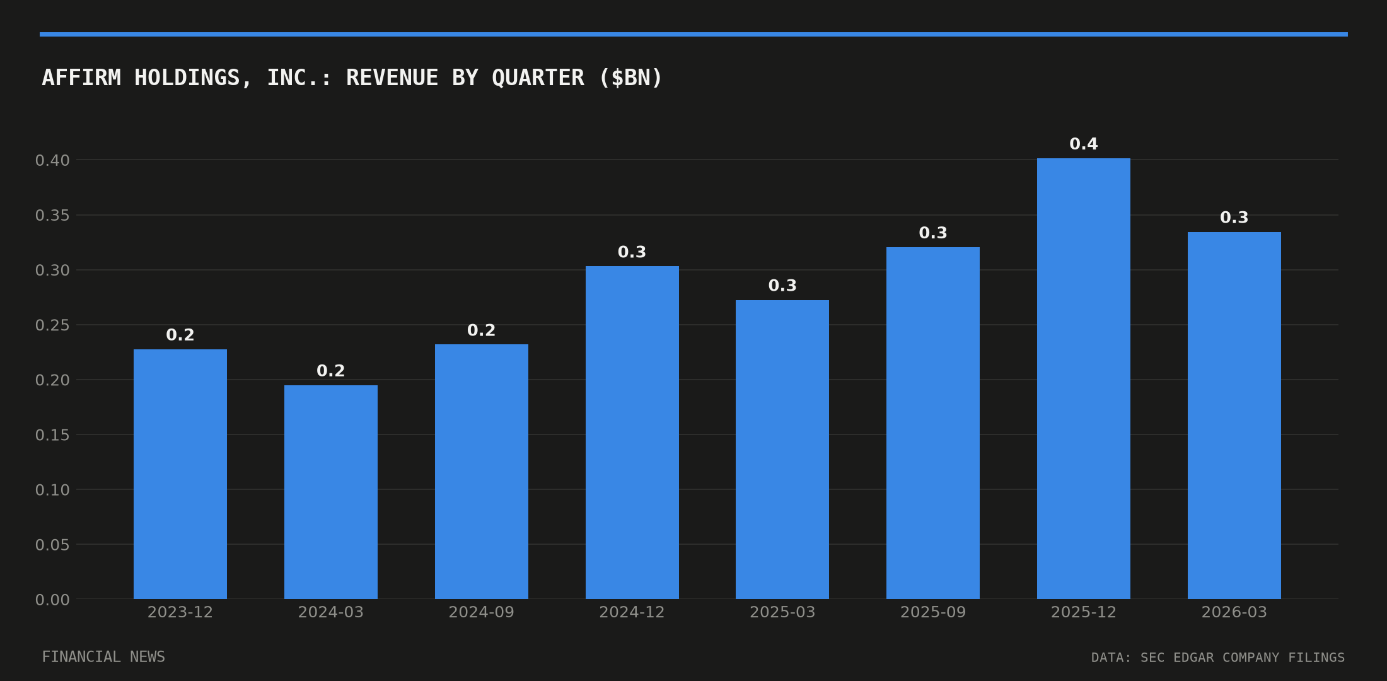Click the 0.4 value label above 2025-12
Screen dimensions: 1387x681
(x=1084, y=144)
